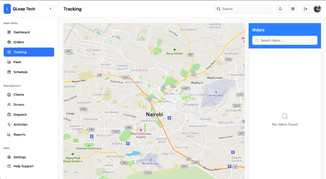
Task: Open settings via the top gear icon
Action: coord(293,9)
